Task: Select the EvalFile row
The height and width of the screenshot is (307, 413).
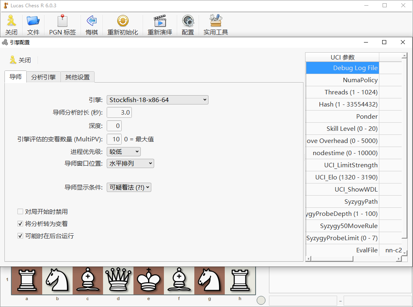Action: pos(354,250)
